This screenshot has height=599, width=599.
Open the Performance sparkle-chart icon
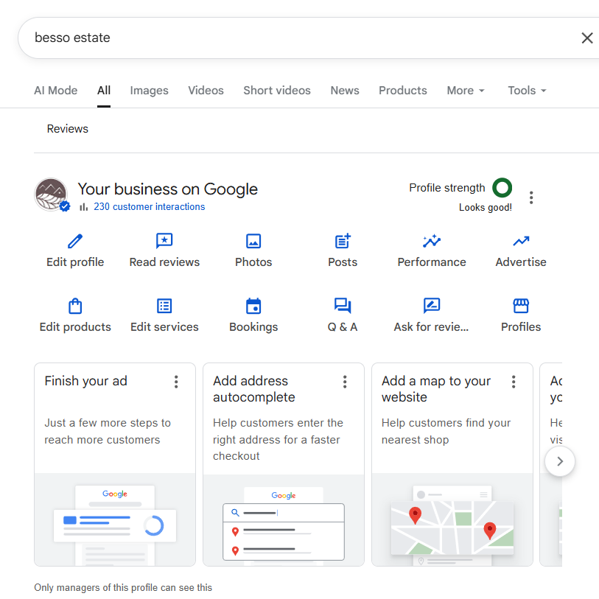[x=432, y=241]
